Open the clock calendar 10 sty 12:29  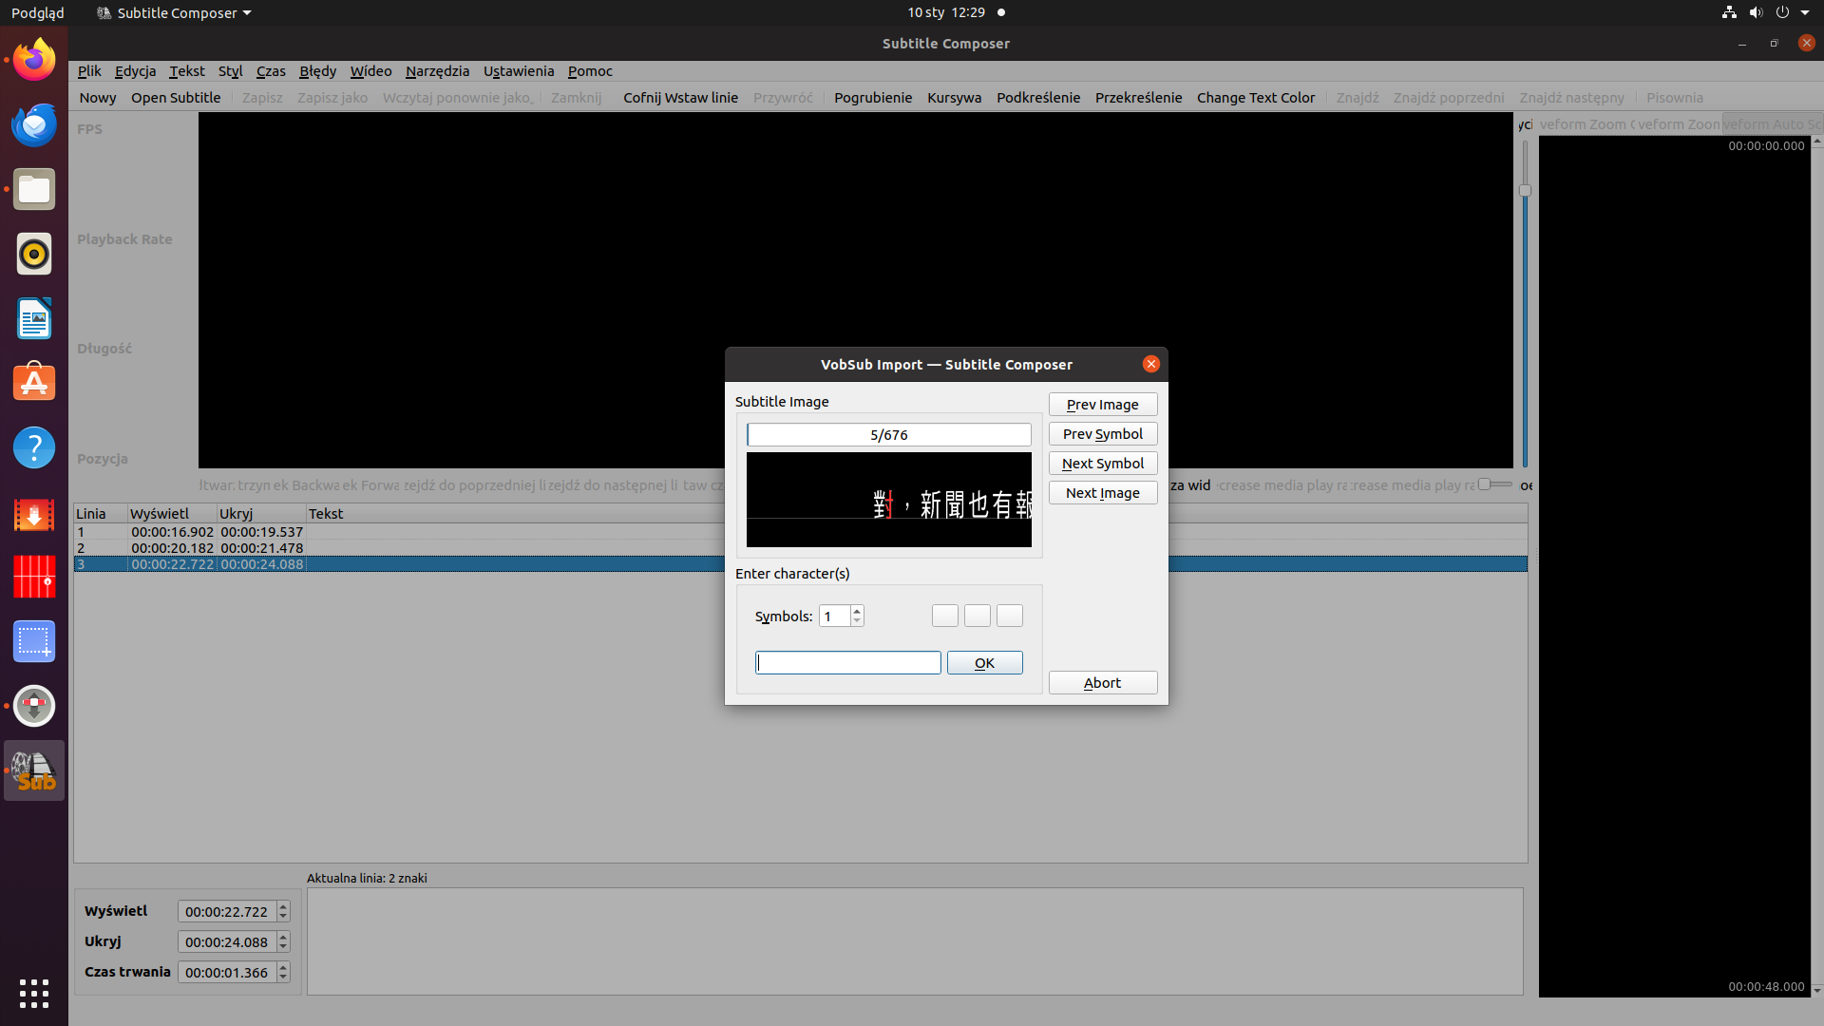[x=946, y=12]
